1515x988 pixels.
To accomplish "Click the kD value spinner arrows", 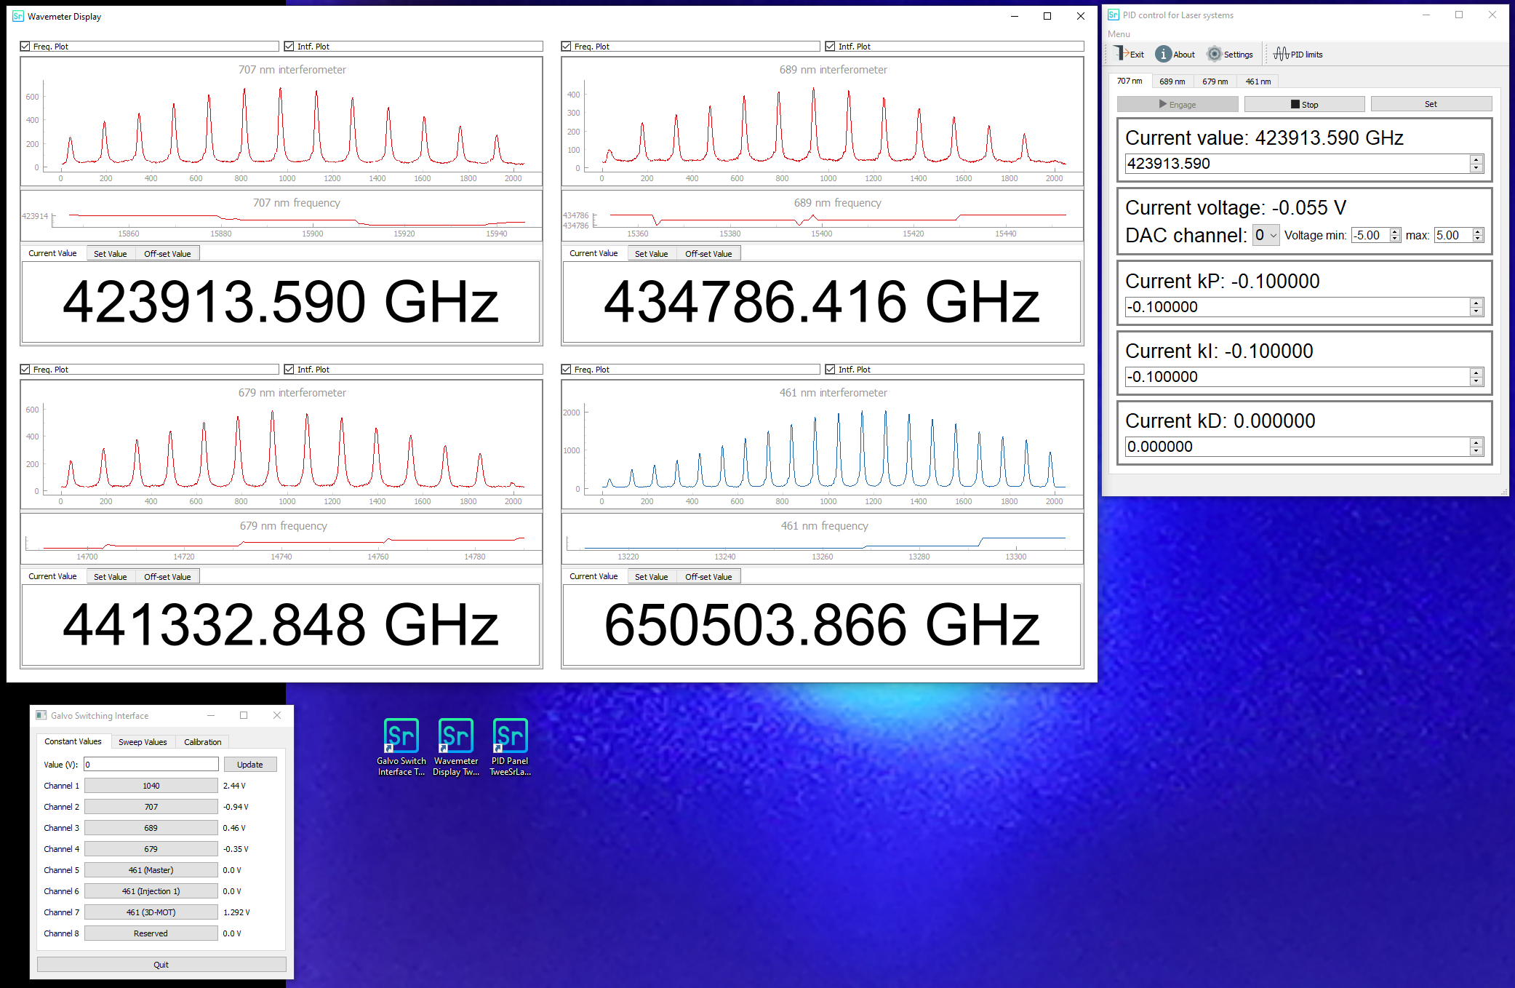I will click(x=1476, y=447).
